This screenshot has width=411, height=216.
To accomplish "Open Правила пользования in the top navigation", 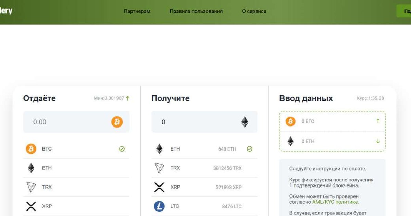I will pyautogui.click(x=196, y=11).
